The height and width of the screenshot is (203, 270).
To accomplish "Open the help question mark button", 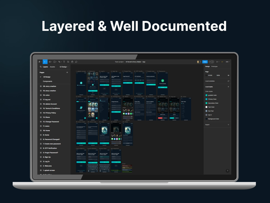I will click(x=227, y=171).
